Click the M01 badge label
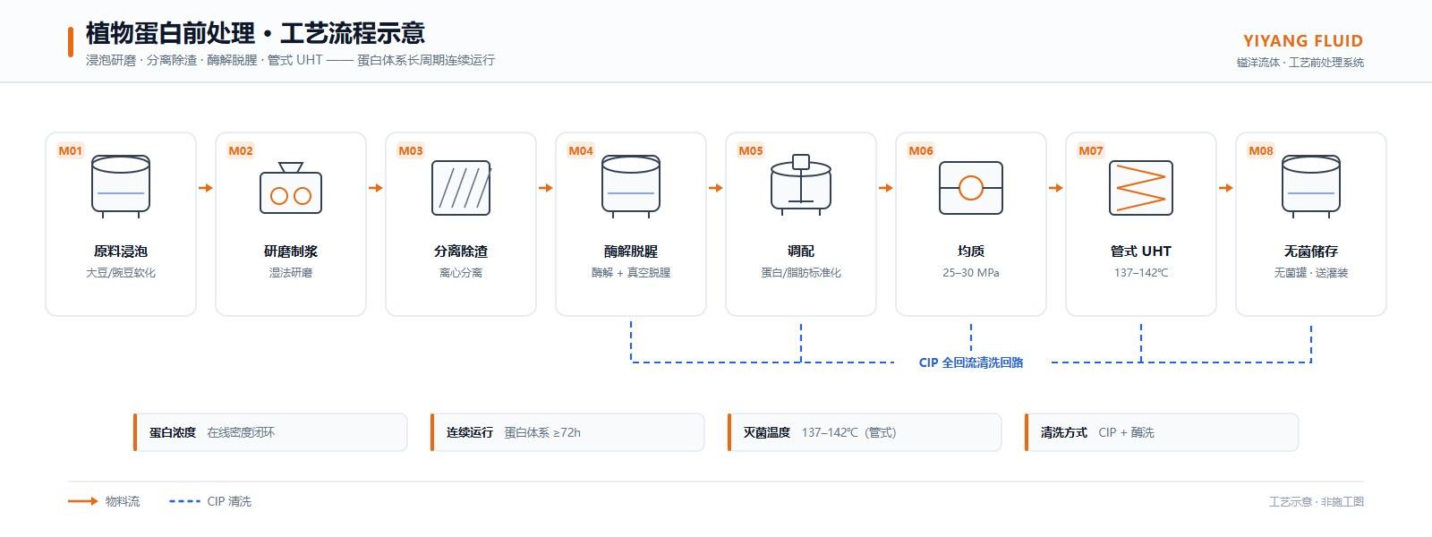The height and width of the screenshot is (537, 1432). [71, 150]
